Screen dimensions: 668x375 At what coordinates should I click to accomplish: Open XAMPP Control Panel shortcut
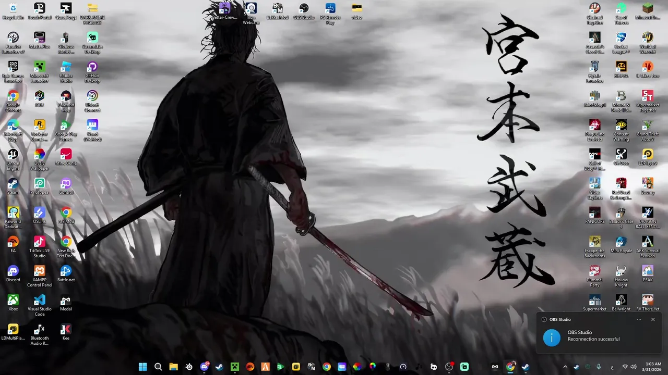pos(40,277)
